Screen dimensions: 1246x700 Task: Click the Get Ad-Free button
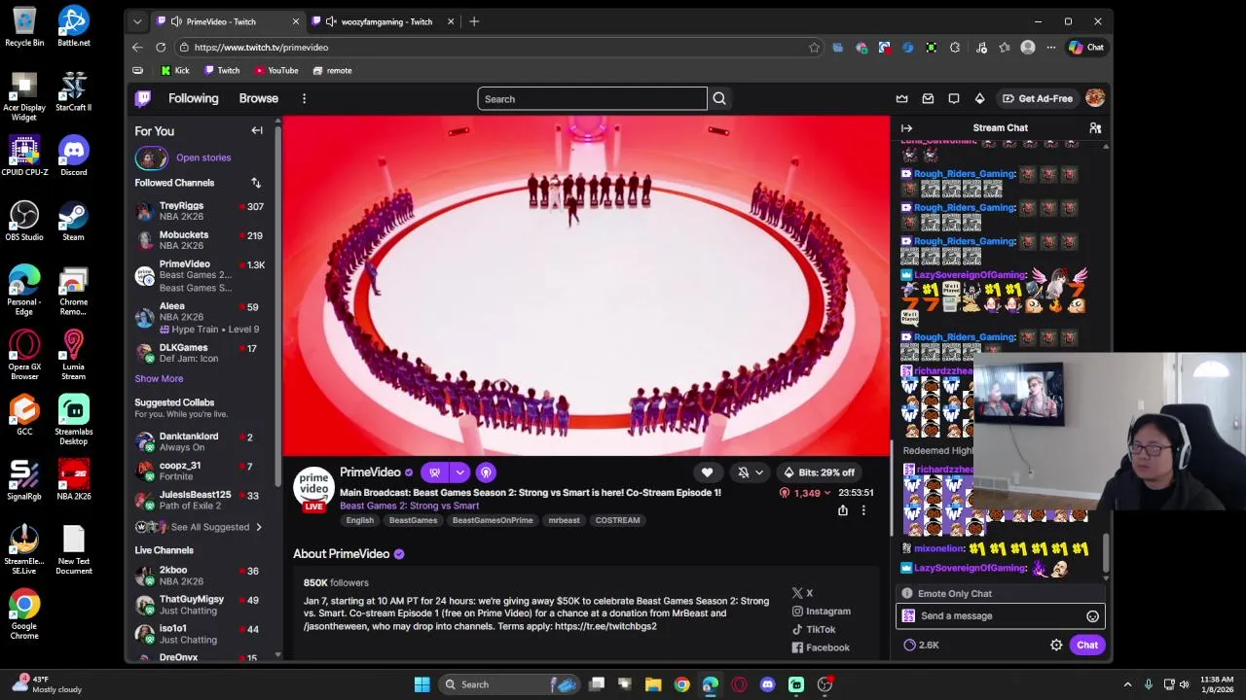coord(1038,98)
